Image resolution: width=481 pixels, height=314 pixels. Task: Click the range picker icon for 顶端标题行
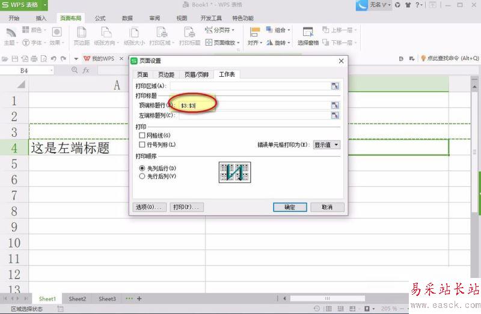click(x=335, y=105)
